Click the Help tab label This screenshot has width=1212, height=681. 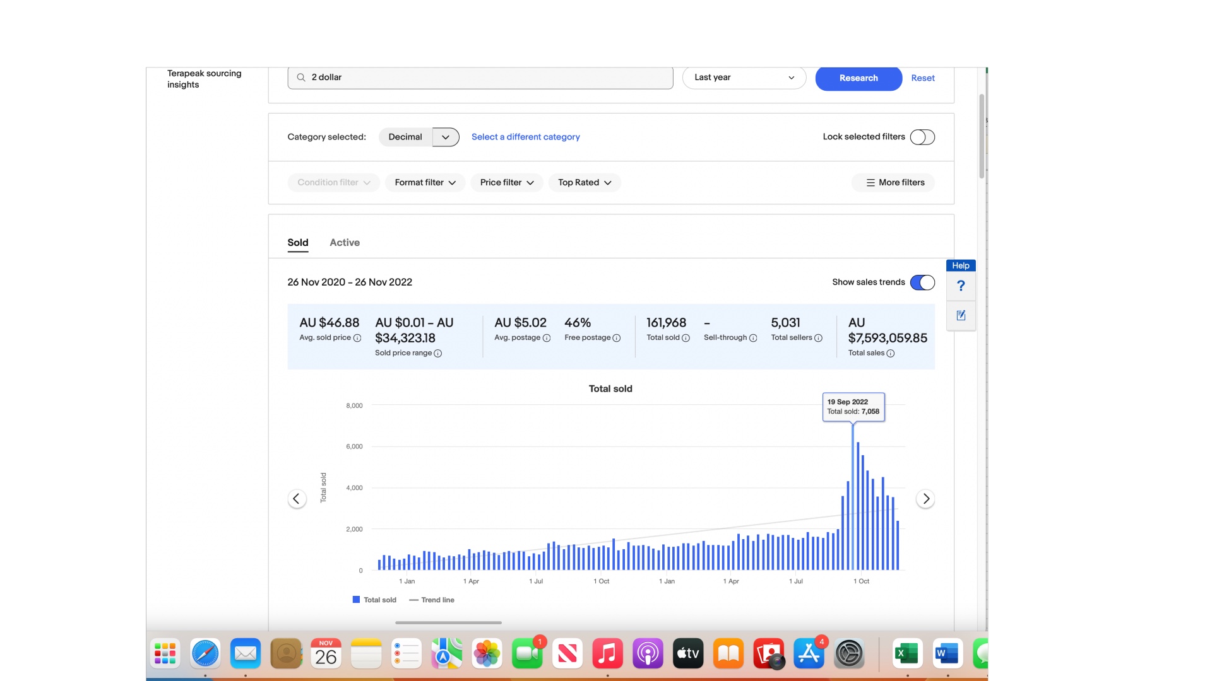coord(961,266)
